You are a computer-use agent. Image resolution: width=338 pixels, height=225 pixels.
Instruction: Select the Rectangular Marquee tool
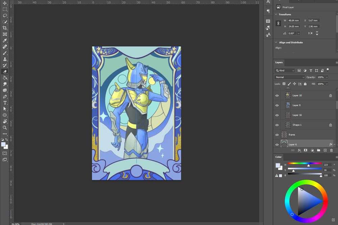[5, 9]
